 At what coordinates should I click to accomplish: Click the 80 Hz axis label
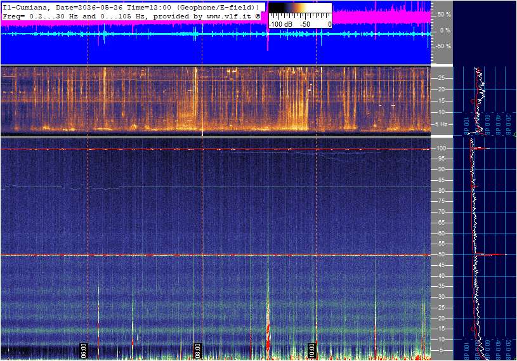441,191
